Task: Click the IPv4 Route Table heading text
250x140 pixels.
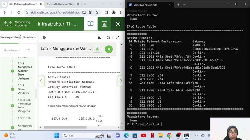Action: [61, 67]
